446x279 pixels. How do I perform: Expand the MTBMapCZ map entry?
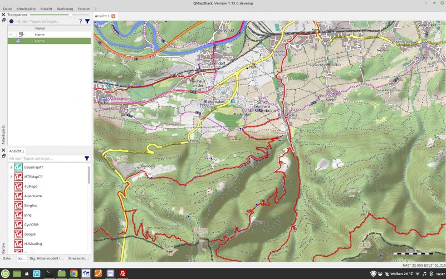(x=11, y=177)
